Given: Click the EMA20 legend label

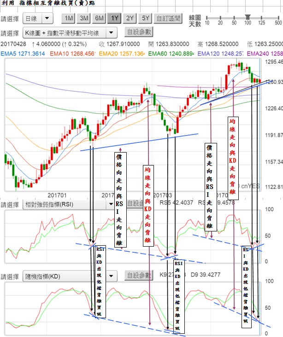Looking at the screenshot, I should [122, 54].
